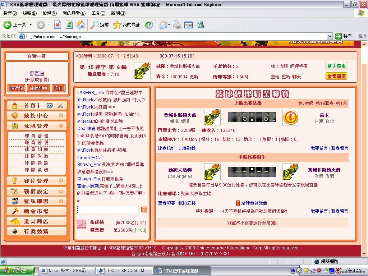Click the 給球員發獎金 coin icon
Screen dimensions: 368x276
(238, 203)
